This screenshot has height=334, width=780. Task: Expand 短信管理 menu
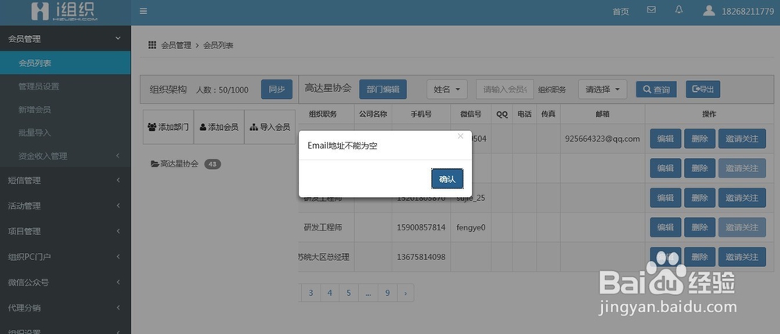[x=66, y=181]
